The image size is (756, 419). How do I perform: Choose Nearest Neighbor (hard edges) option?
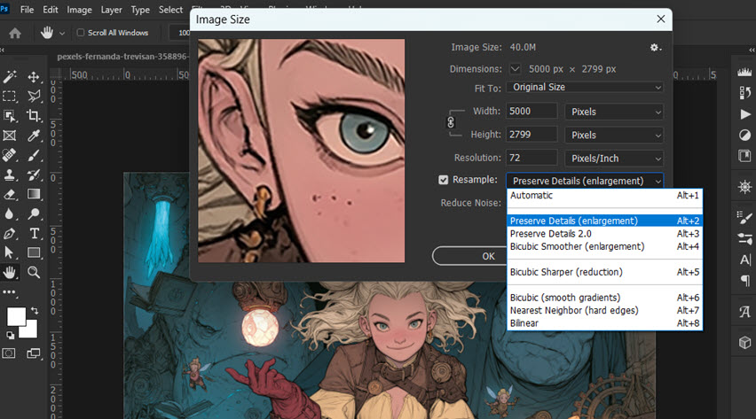coord(604,311)
